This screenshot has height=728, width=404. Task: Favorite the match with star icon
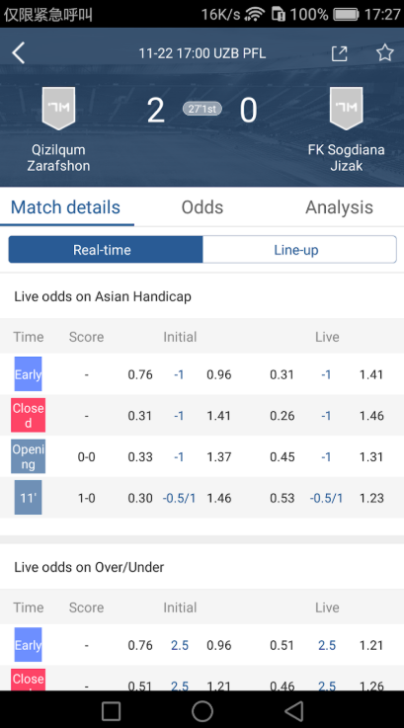click(x=384, y=53)
